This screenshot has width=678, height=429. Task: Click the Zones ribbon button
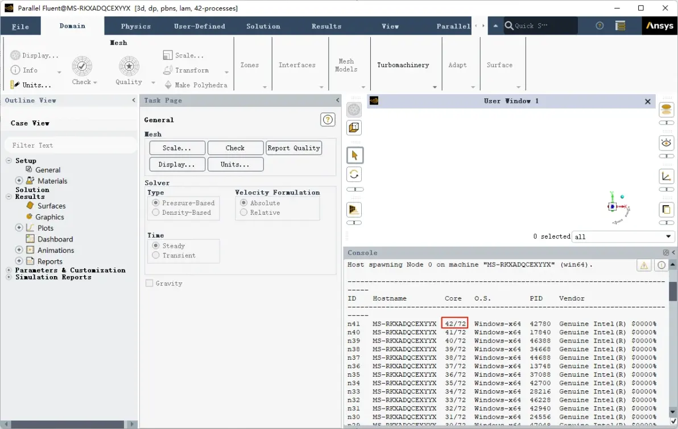250,65
